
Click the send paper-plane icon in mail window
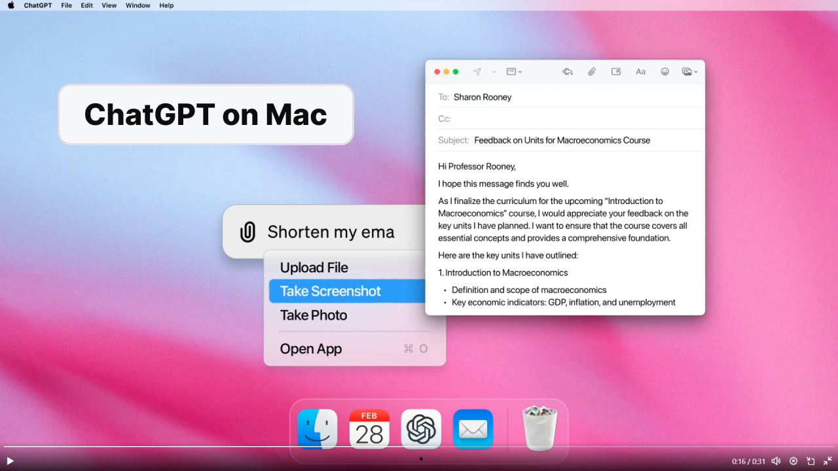477,72
